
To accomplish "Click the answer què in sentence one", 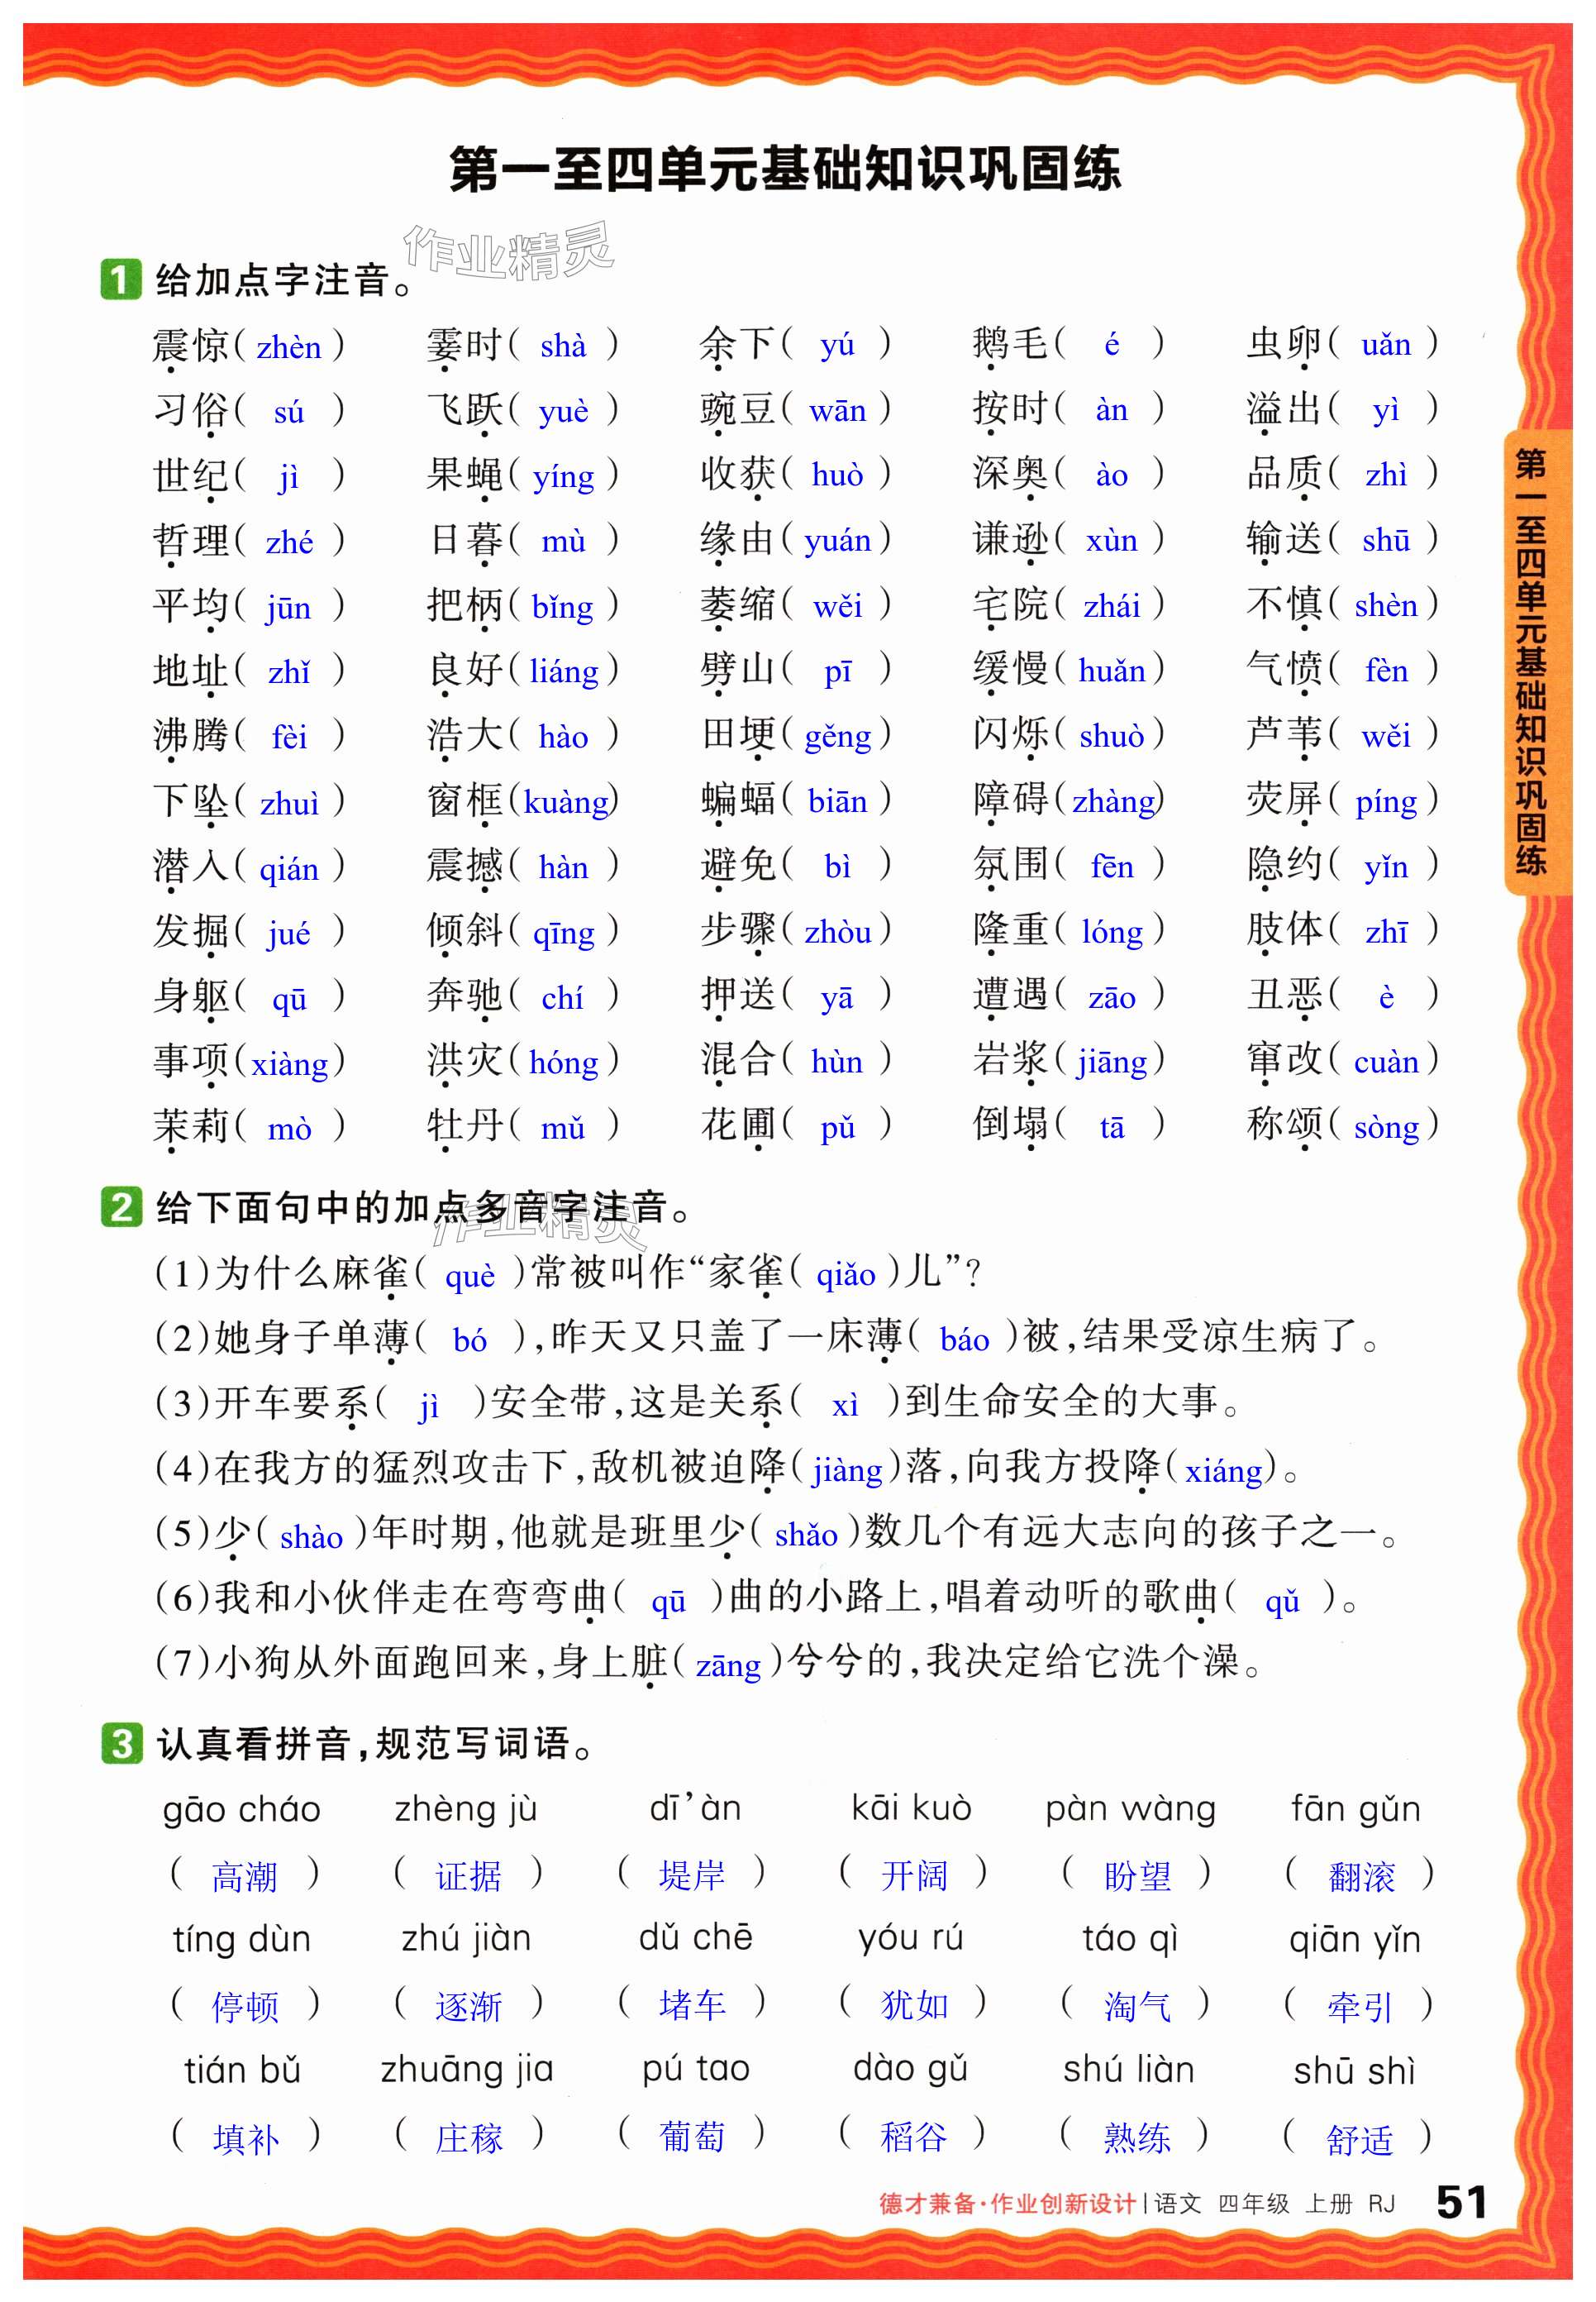I will pyautogui.click(x=469, y=1277).
